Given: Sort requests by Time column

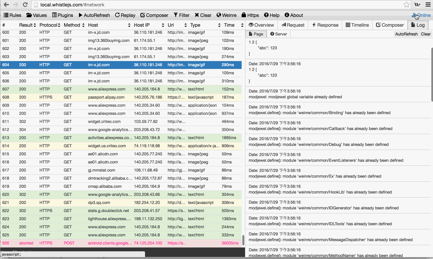Looking at the screenshot, I should [x=242, y=25].
